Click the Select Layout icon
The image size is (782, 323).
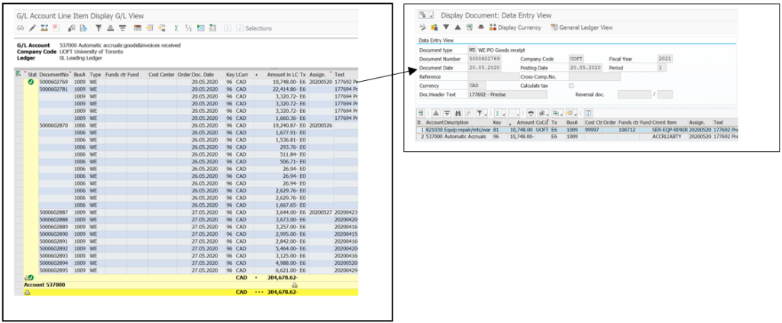coord(149,28)
